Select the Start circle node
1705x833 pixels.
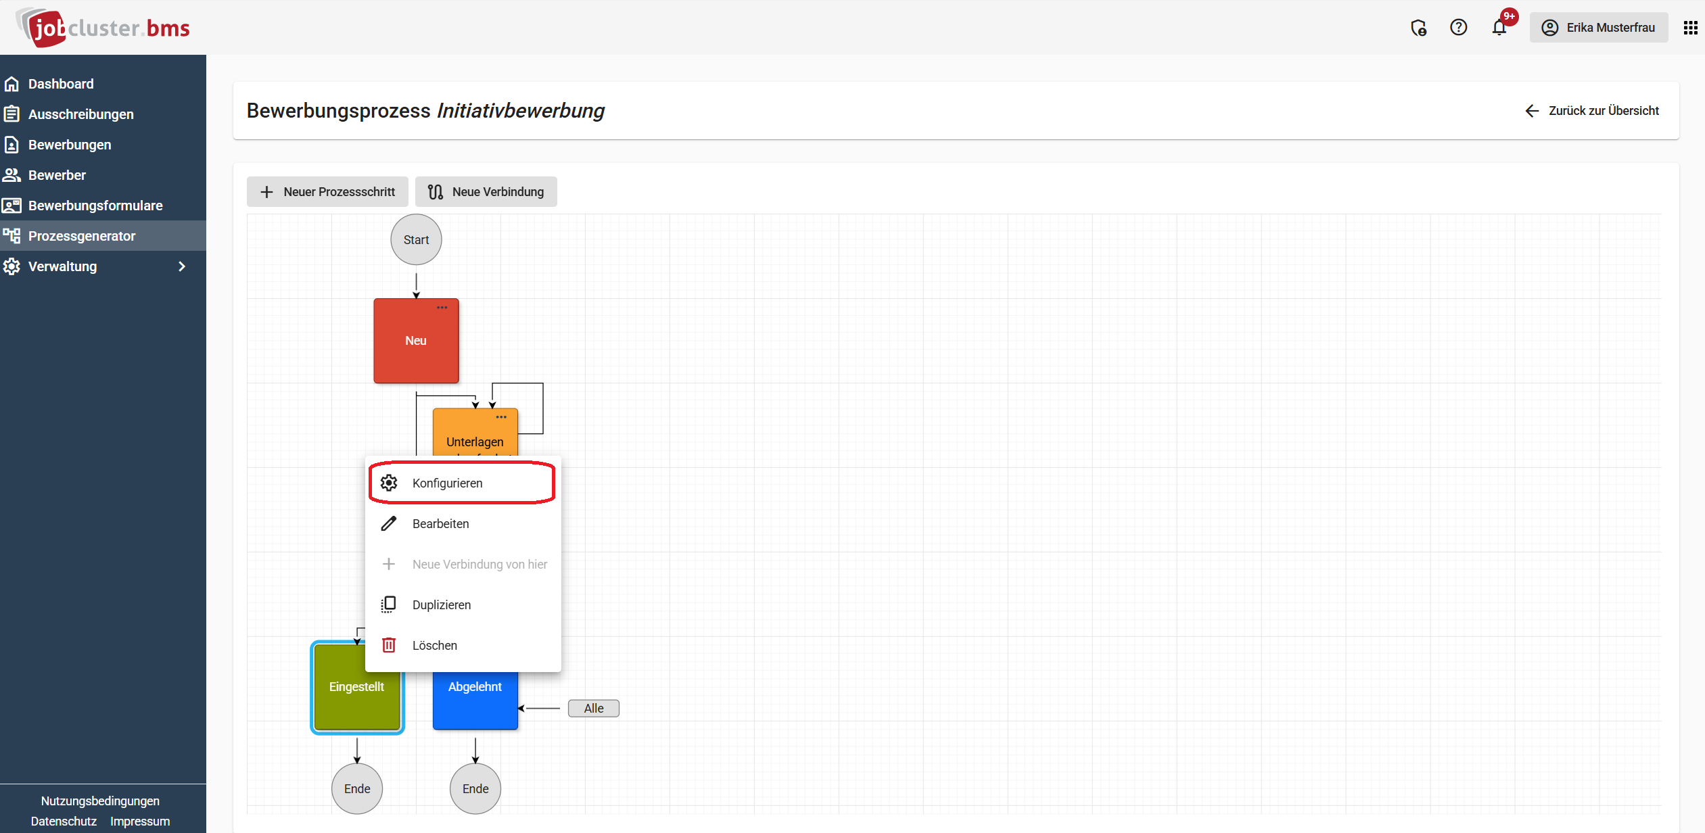click(x=416, y=240)
